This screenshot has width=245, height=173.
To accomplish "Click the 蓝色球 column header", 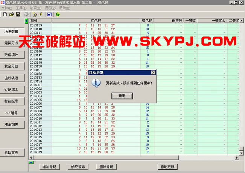I will pos(147,20).
